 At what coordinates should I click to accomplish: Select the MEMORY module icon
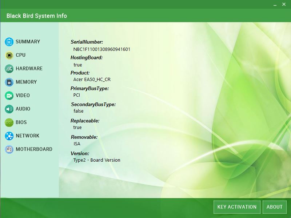[9, 82]
